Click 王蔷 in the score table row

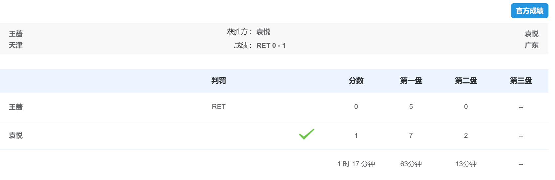point(16,107)
